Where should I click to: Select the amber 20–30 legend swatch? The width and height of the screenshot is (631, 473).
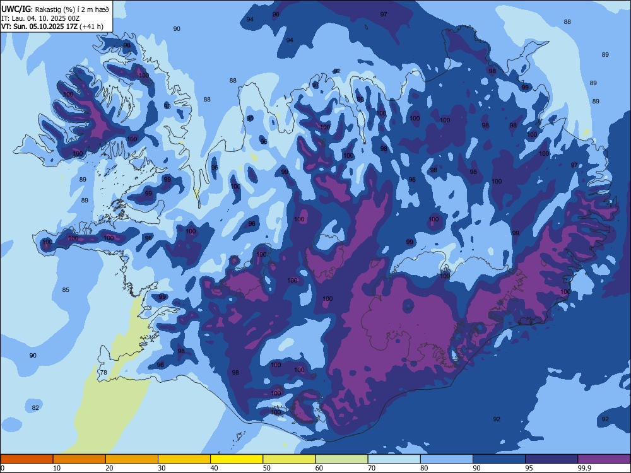coord(132,459)
